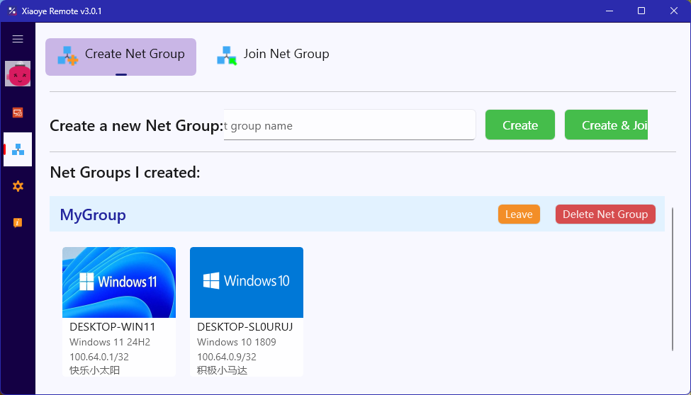Close the Xiaoye Remote window
Image resolution: width=691 pixels, height=395 pixels.
coord(674,11)
